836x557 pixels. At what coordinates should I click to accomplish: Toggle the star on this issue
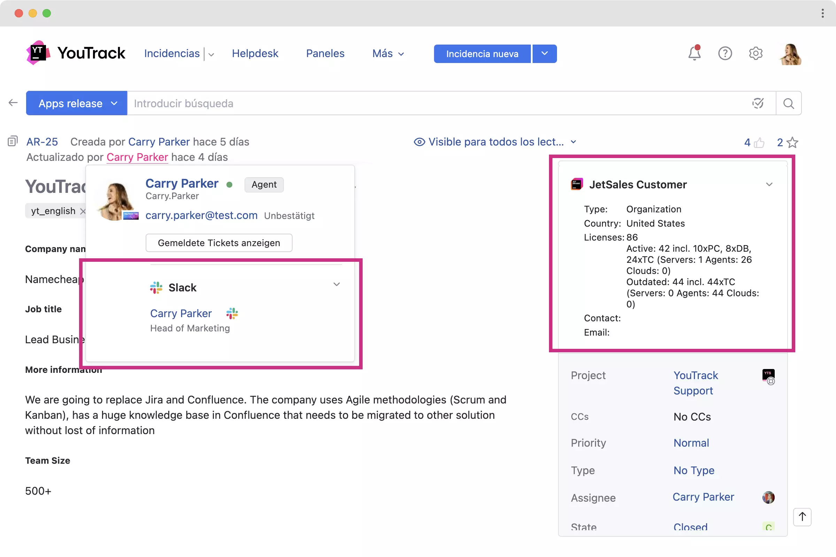pos(792,142)
